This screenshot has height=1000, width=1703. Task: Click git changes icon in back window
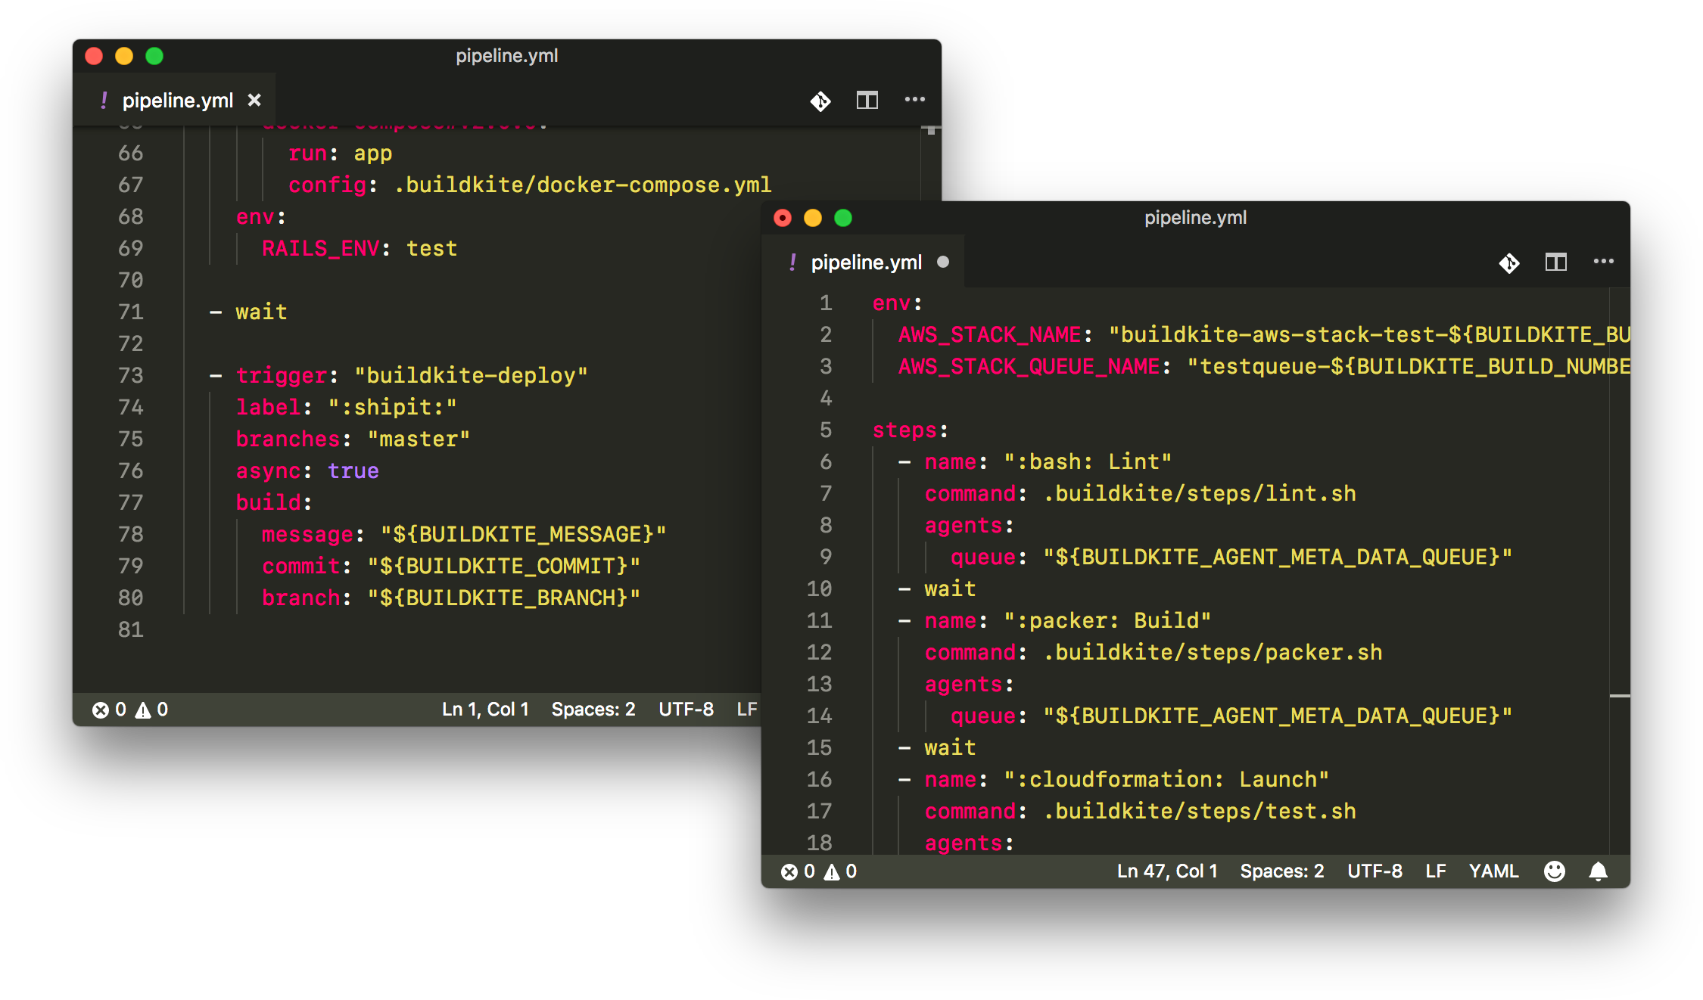(820, 101)
